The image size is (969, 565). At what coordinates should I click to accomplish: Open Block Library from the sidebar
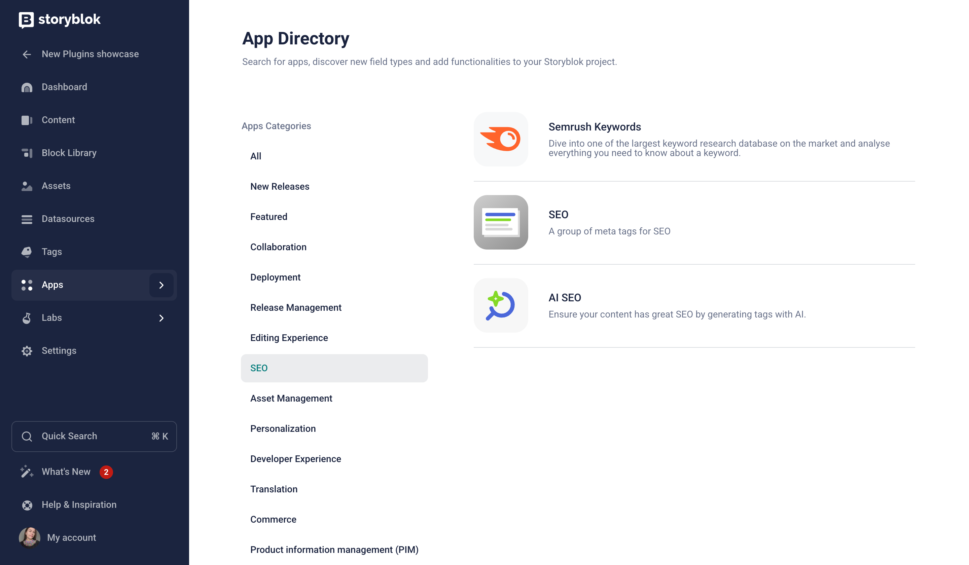(69, 153)
